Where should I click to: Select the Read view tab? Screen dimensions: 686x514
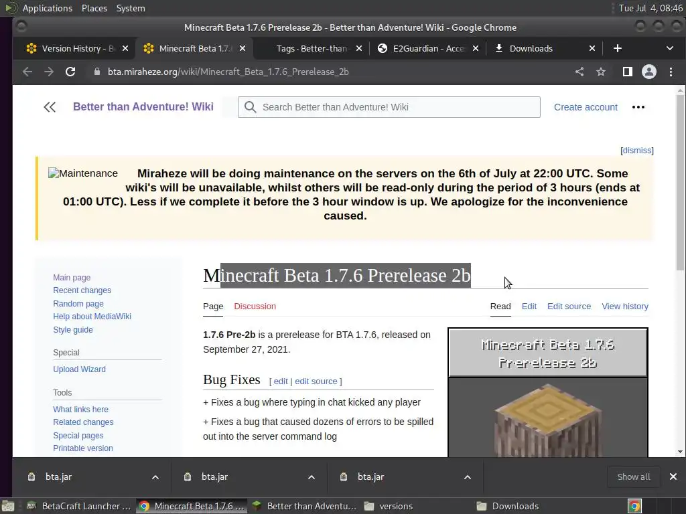(500, 307)
